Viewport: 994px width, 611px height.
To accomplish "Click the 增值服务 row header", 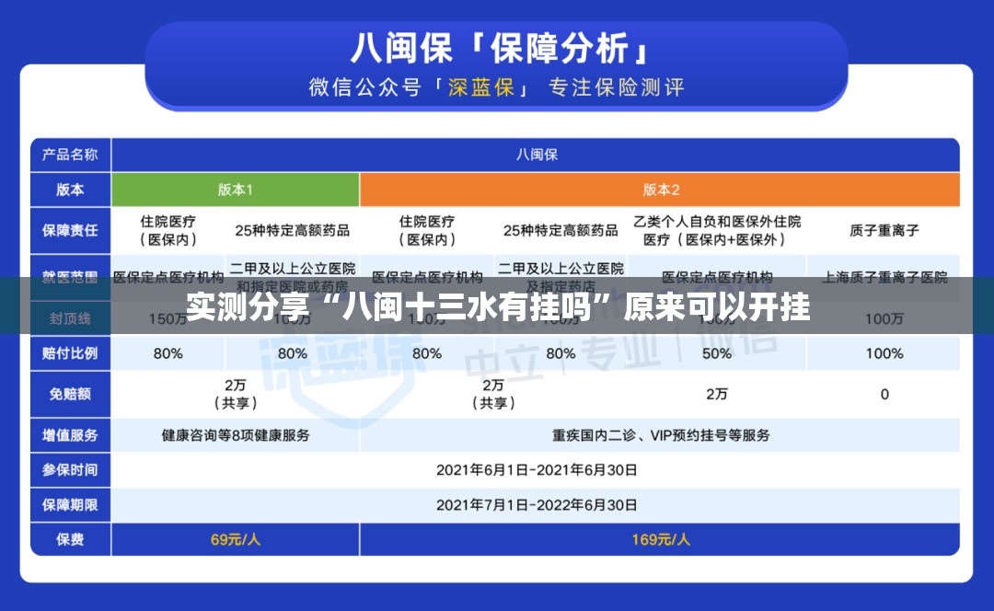I will [70, 435].
